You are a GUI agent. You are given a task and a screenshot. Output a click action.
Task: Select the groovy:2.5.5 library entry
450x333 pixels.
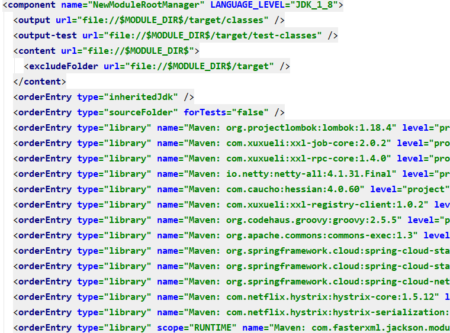click(x=232, y=220)
